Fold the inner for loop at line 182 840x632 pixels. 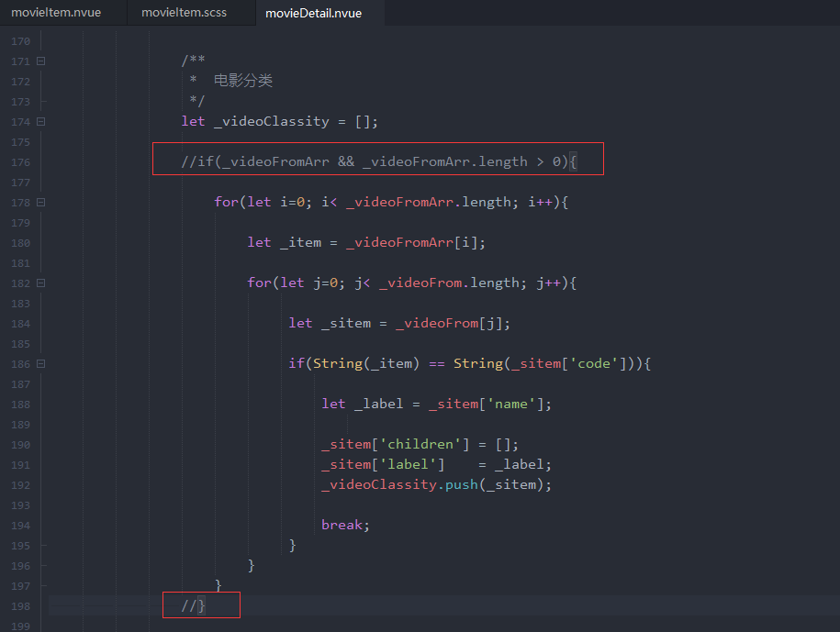[x=40, y=283]
